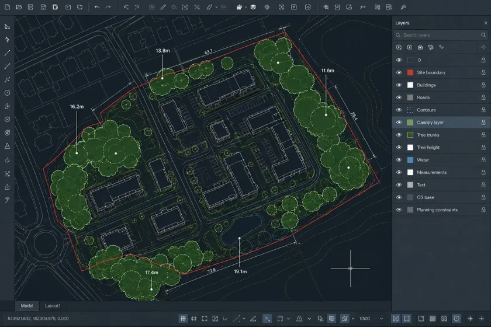Image resolution: width=491 pixels, height=328 pixels.
Task: Hide the Buildings layer
Action: tap(399, 85)
